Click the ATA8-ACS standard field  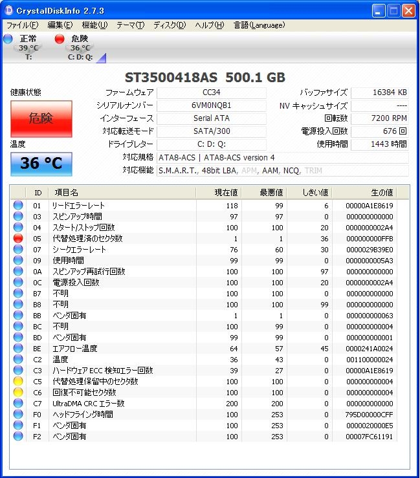(282, 158)
